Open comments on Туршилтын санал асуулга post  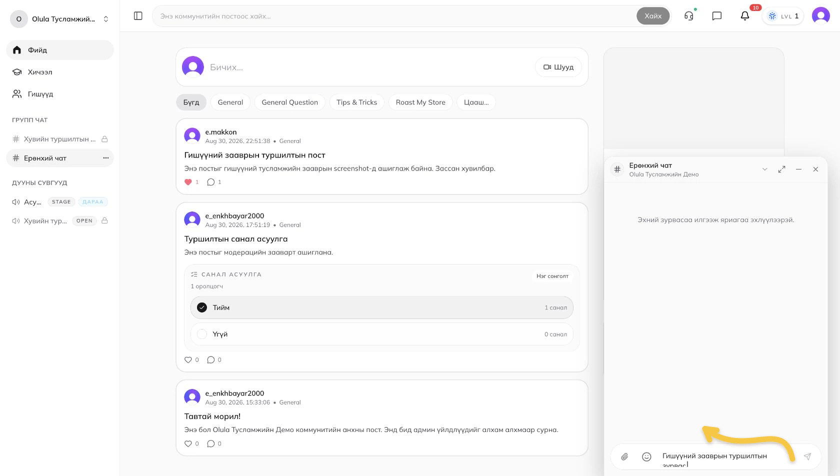coord(211,359)
